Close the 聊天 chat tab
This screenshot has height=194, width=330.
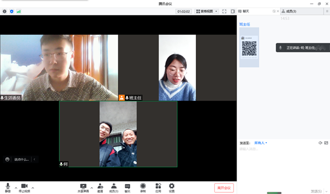point(278,11)
